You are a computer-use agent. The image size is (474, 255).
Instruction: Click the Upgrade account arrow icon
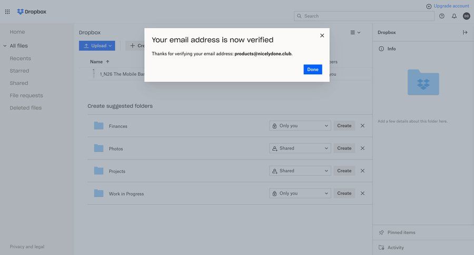429,6
